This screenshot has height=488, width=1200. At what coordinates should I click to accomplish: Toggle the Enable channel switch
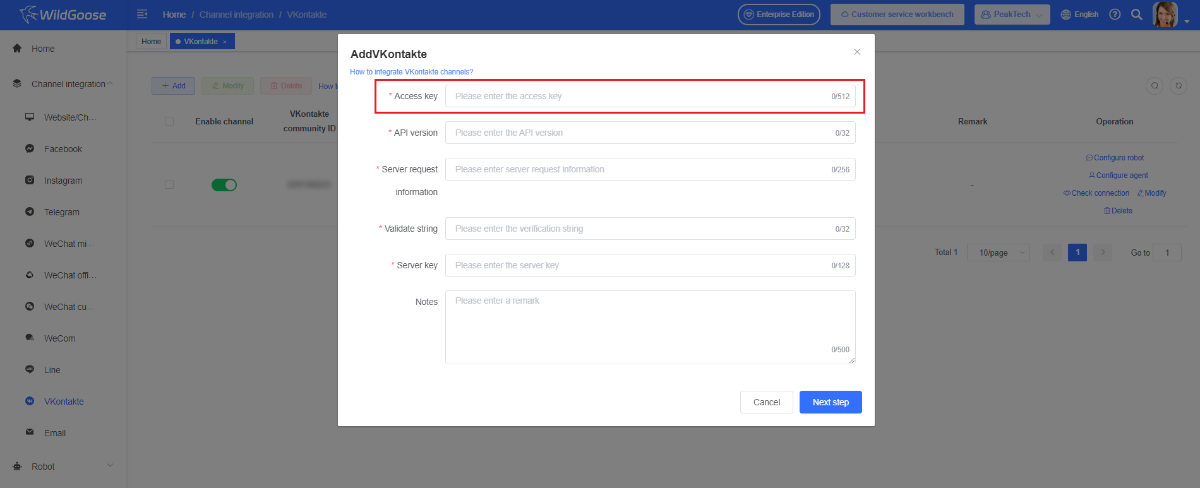[224, 185]
